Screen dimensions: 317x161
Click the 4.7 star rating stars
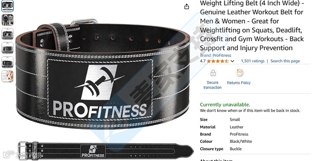(218, 61)
